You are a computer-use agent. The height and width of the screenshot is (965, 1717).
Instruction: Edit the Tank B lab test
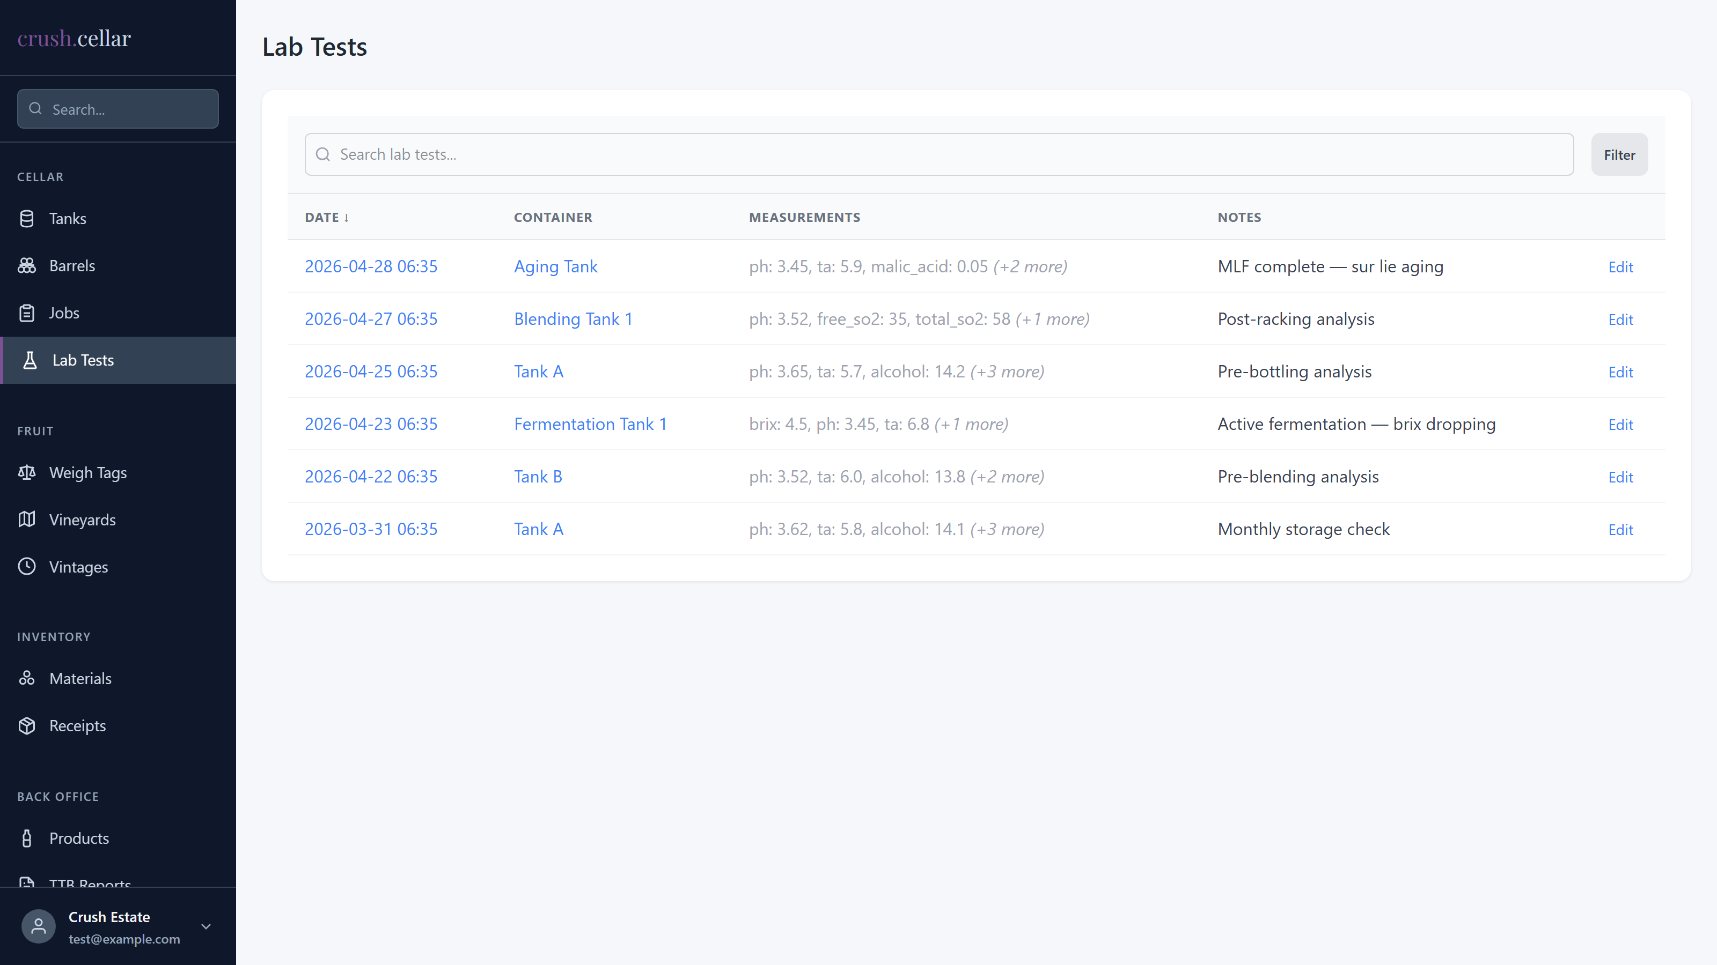pos(1620,478)
